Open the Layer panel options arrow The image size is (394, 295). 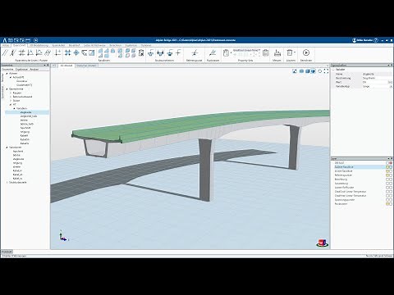pos(388,158)
